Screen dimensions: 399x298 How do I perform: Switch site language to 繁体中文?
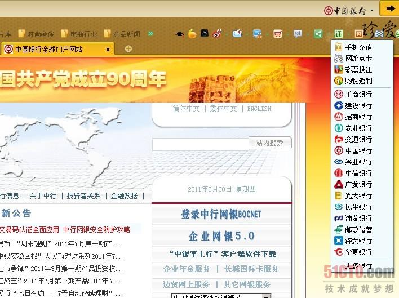223,109
